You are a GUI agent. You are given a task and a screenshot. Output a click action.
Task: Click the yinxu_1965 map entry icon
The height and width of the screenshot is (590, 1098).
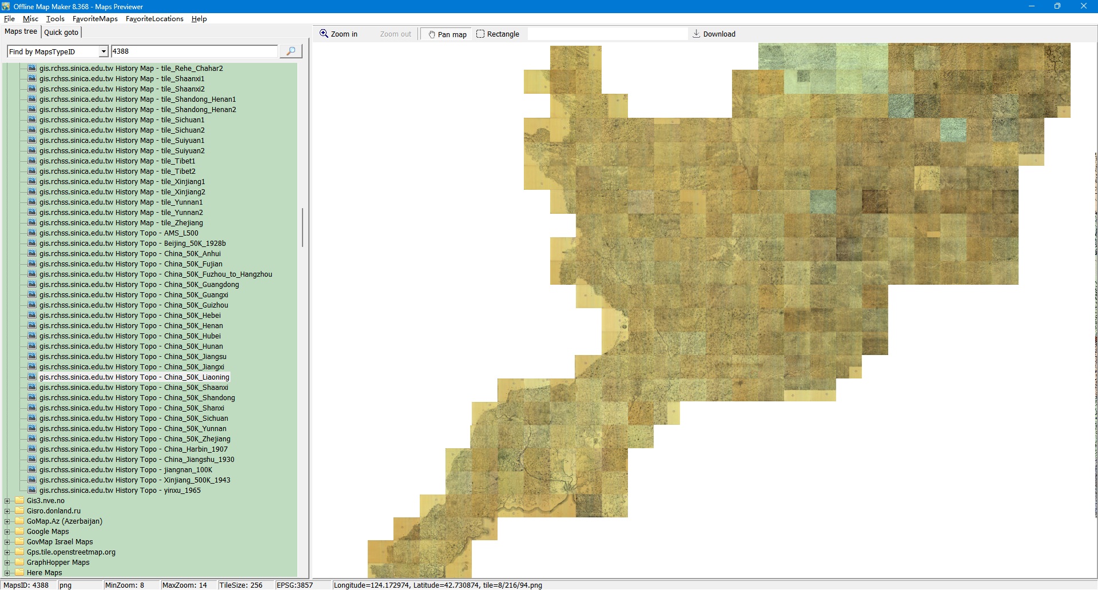[x=32, y=490]
